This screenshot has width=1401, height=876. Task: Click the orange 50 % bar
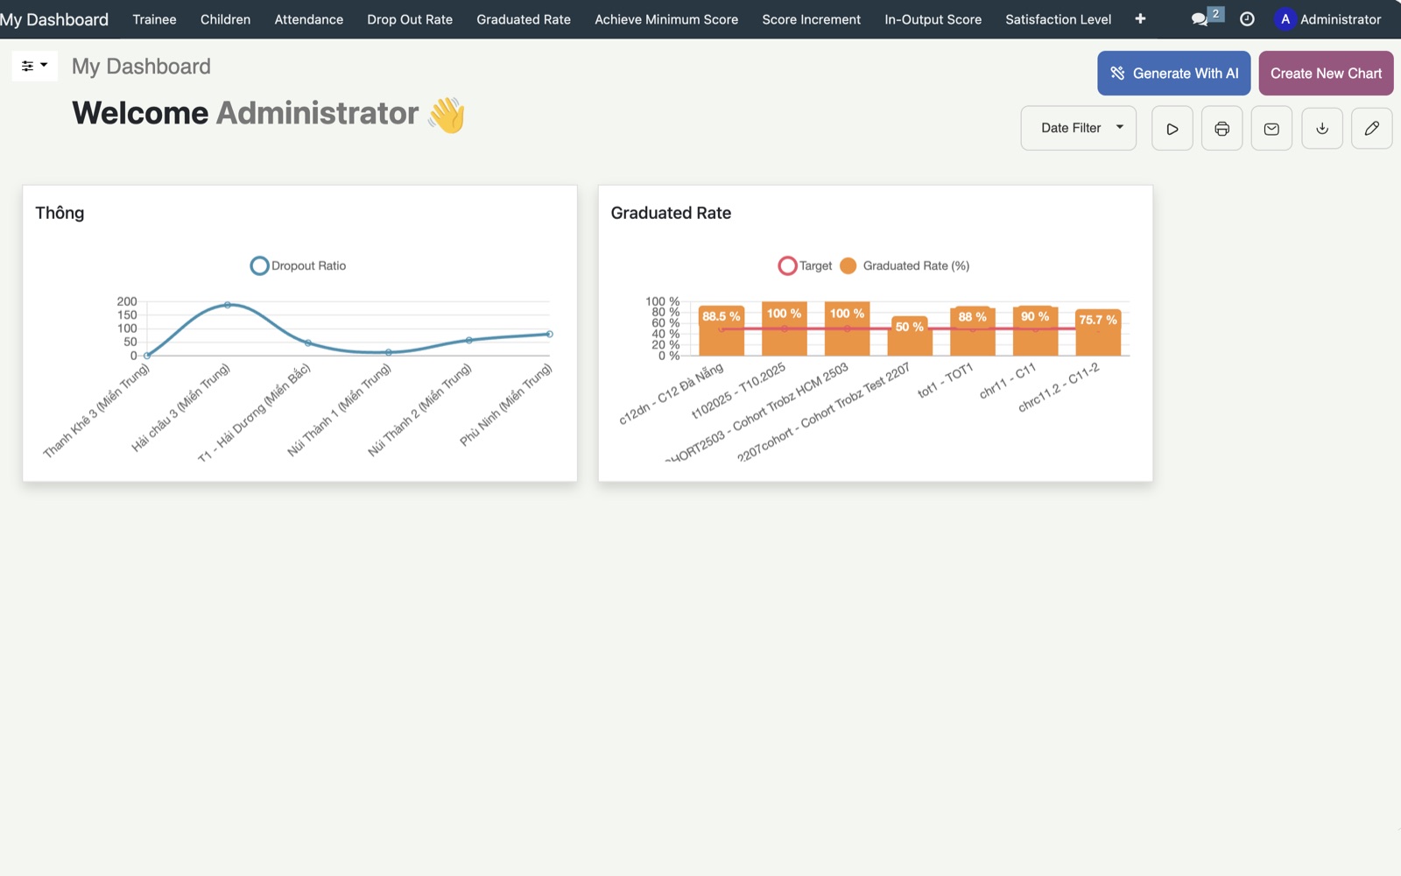coord(910,336)
